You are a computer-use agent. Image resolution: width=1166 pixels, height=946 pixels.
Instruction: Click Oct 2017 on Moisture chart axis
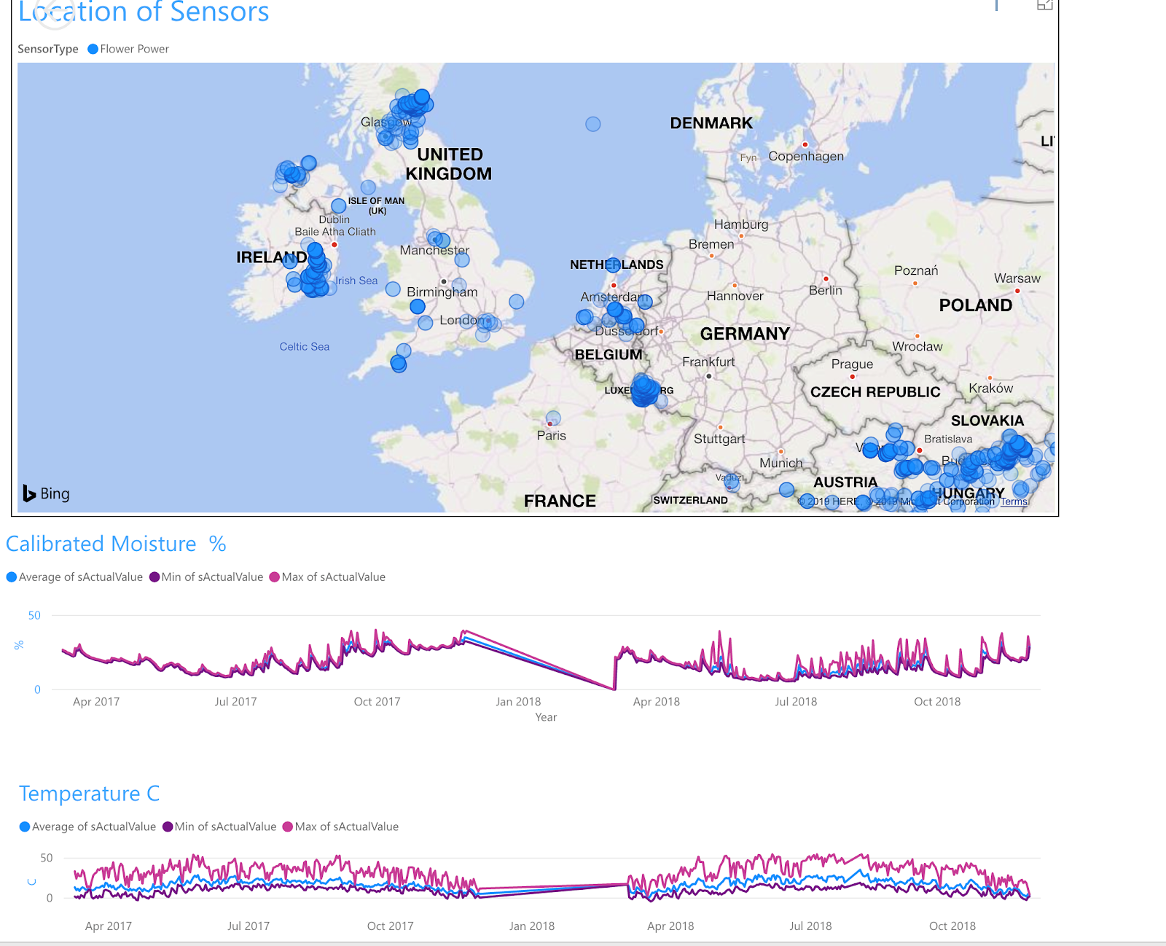tap(377, 702)
